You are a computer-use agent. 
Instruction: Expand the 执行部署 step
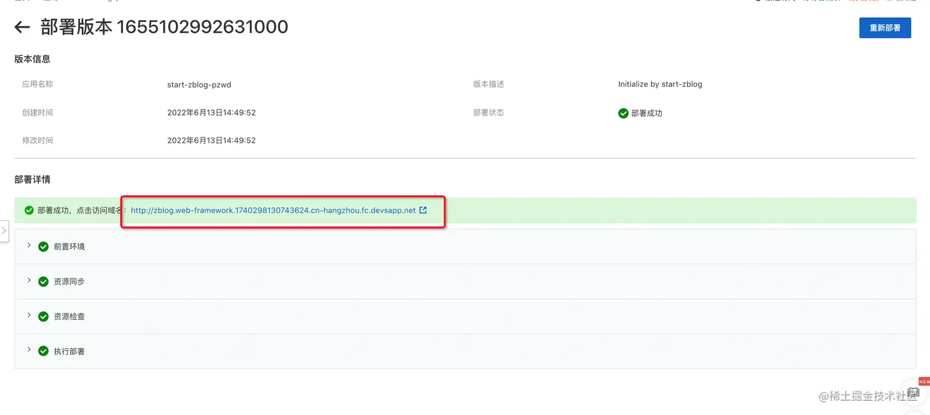click(29, 350)
